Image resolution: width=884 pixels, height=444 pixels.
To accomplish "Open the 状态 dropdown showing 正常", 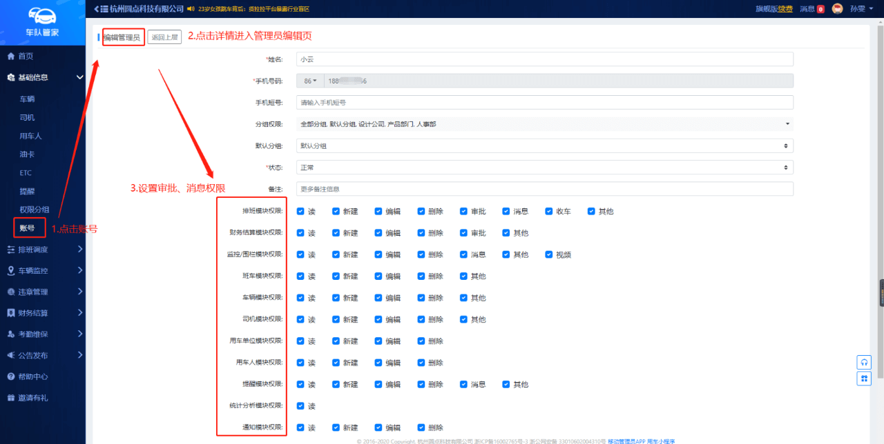I will tap(544, 168).
